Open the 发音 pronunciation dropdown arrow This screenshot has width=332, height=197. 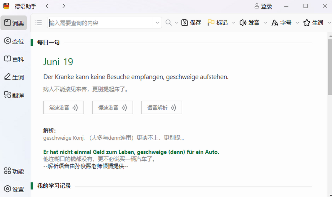266,23
